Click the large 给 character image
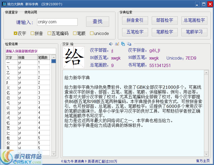 [x=74, y=57]
